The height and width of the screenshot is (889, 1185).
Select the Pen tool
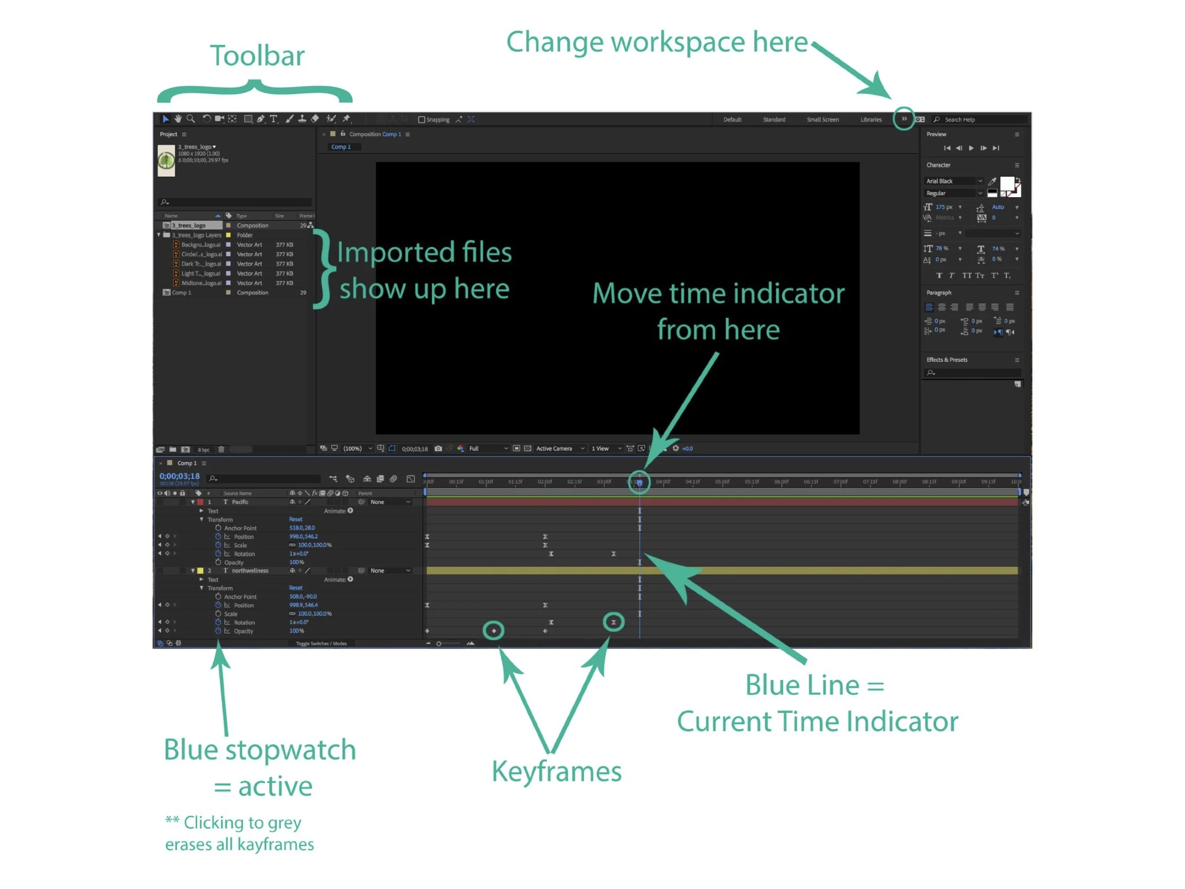click(x=261, y=119)
